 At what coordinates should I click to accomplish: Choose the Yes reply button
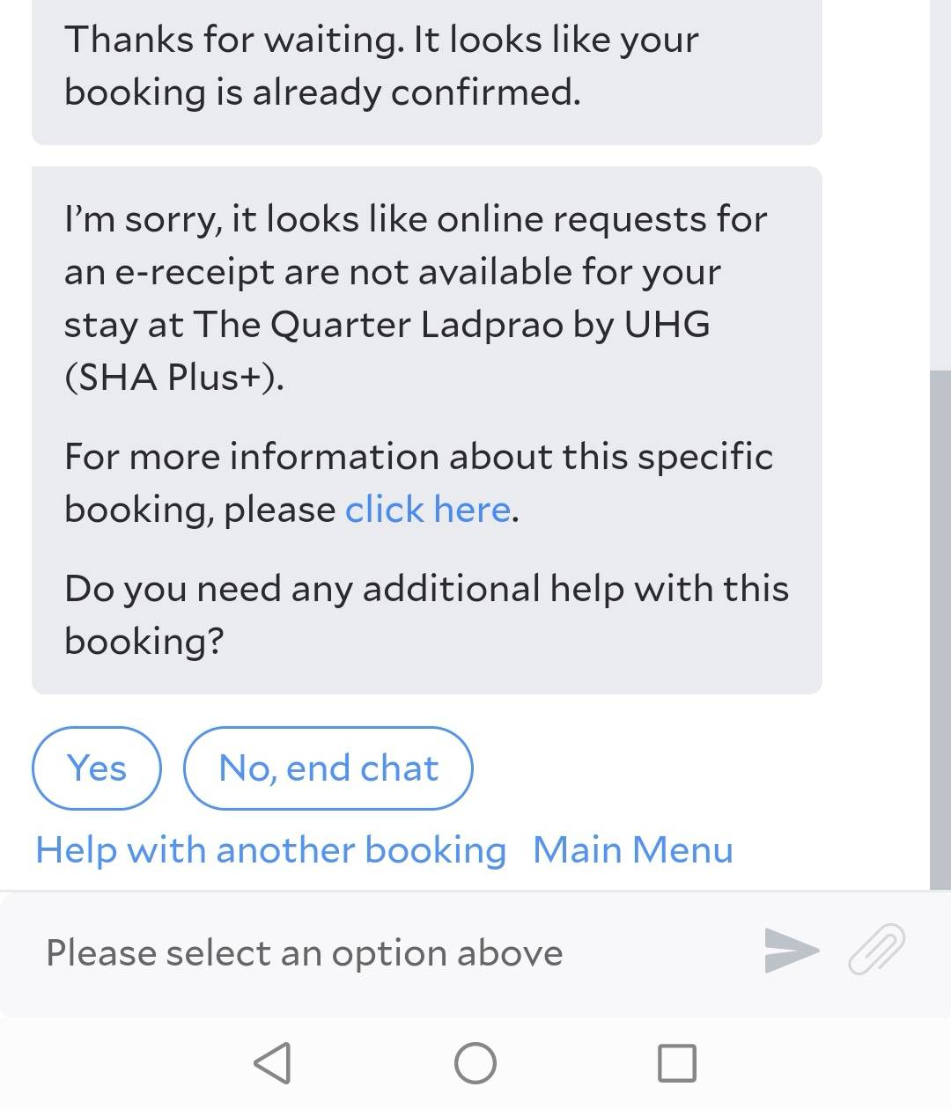[x=97, y=767]
